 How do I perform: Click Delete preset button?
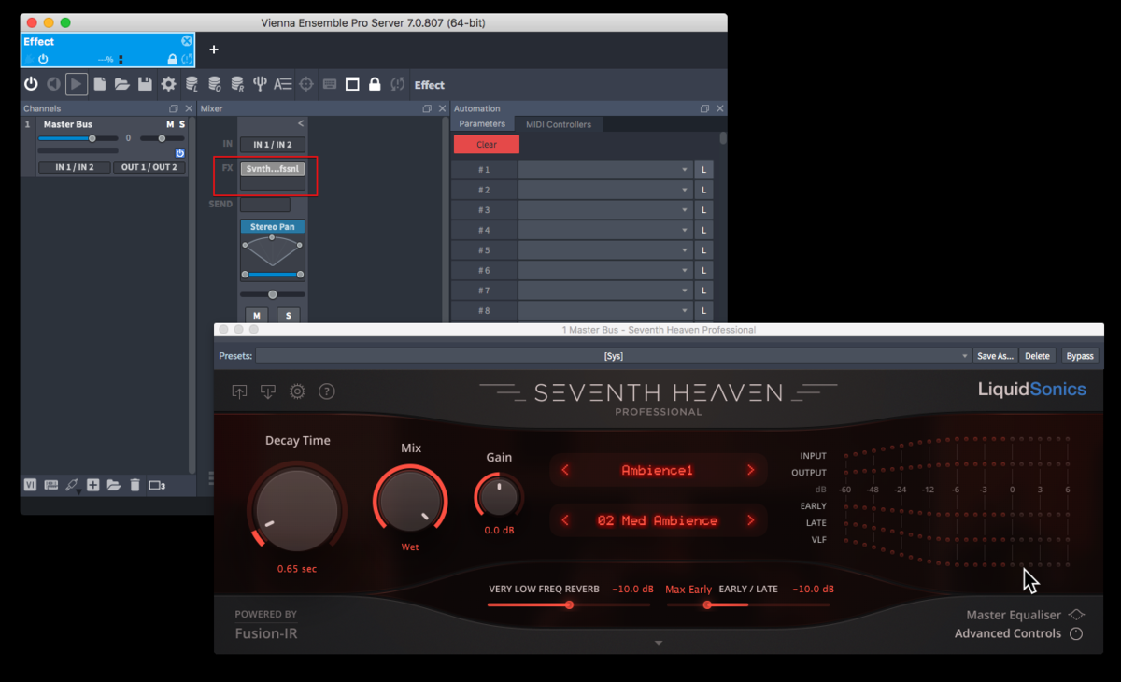pos(1038,356)
